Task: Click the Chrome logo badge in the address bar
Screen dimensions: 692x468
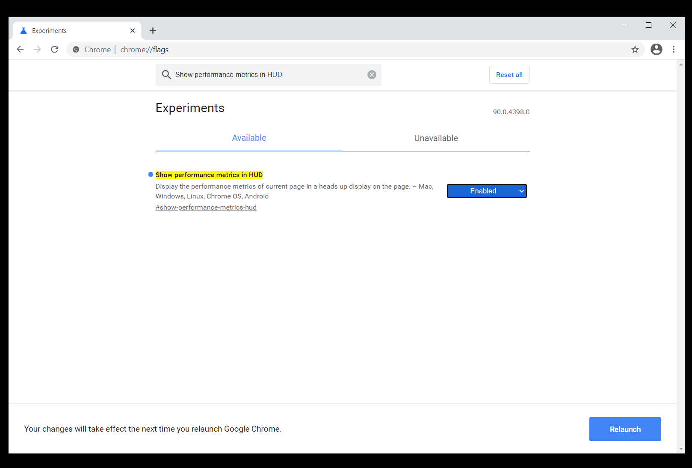Action: coord(76,49)
